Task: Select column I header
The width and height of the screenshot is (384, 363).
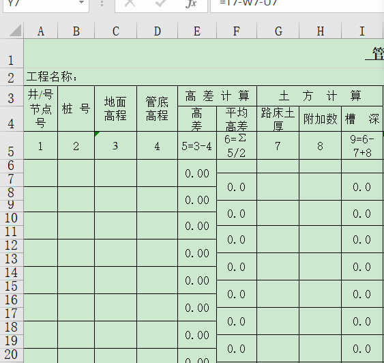Action: tap(362, 31)
